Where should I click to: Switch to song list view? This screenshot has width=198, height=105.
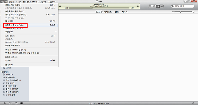(150, 6)
